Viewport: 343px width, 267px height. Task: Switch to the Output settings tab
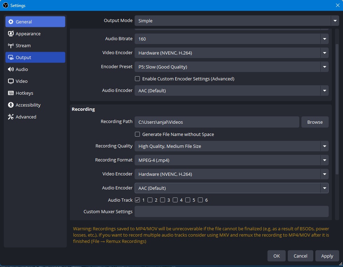(35, 57)
